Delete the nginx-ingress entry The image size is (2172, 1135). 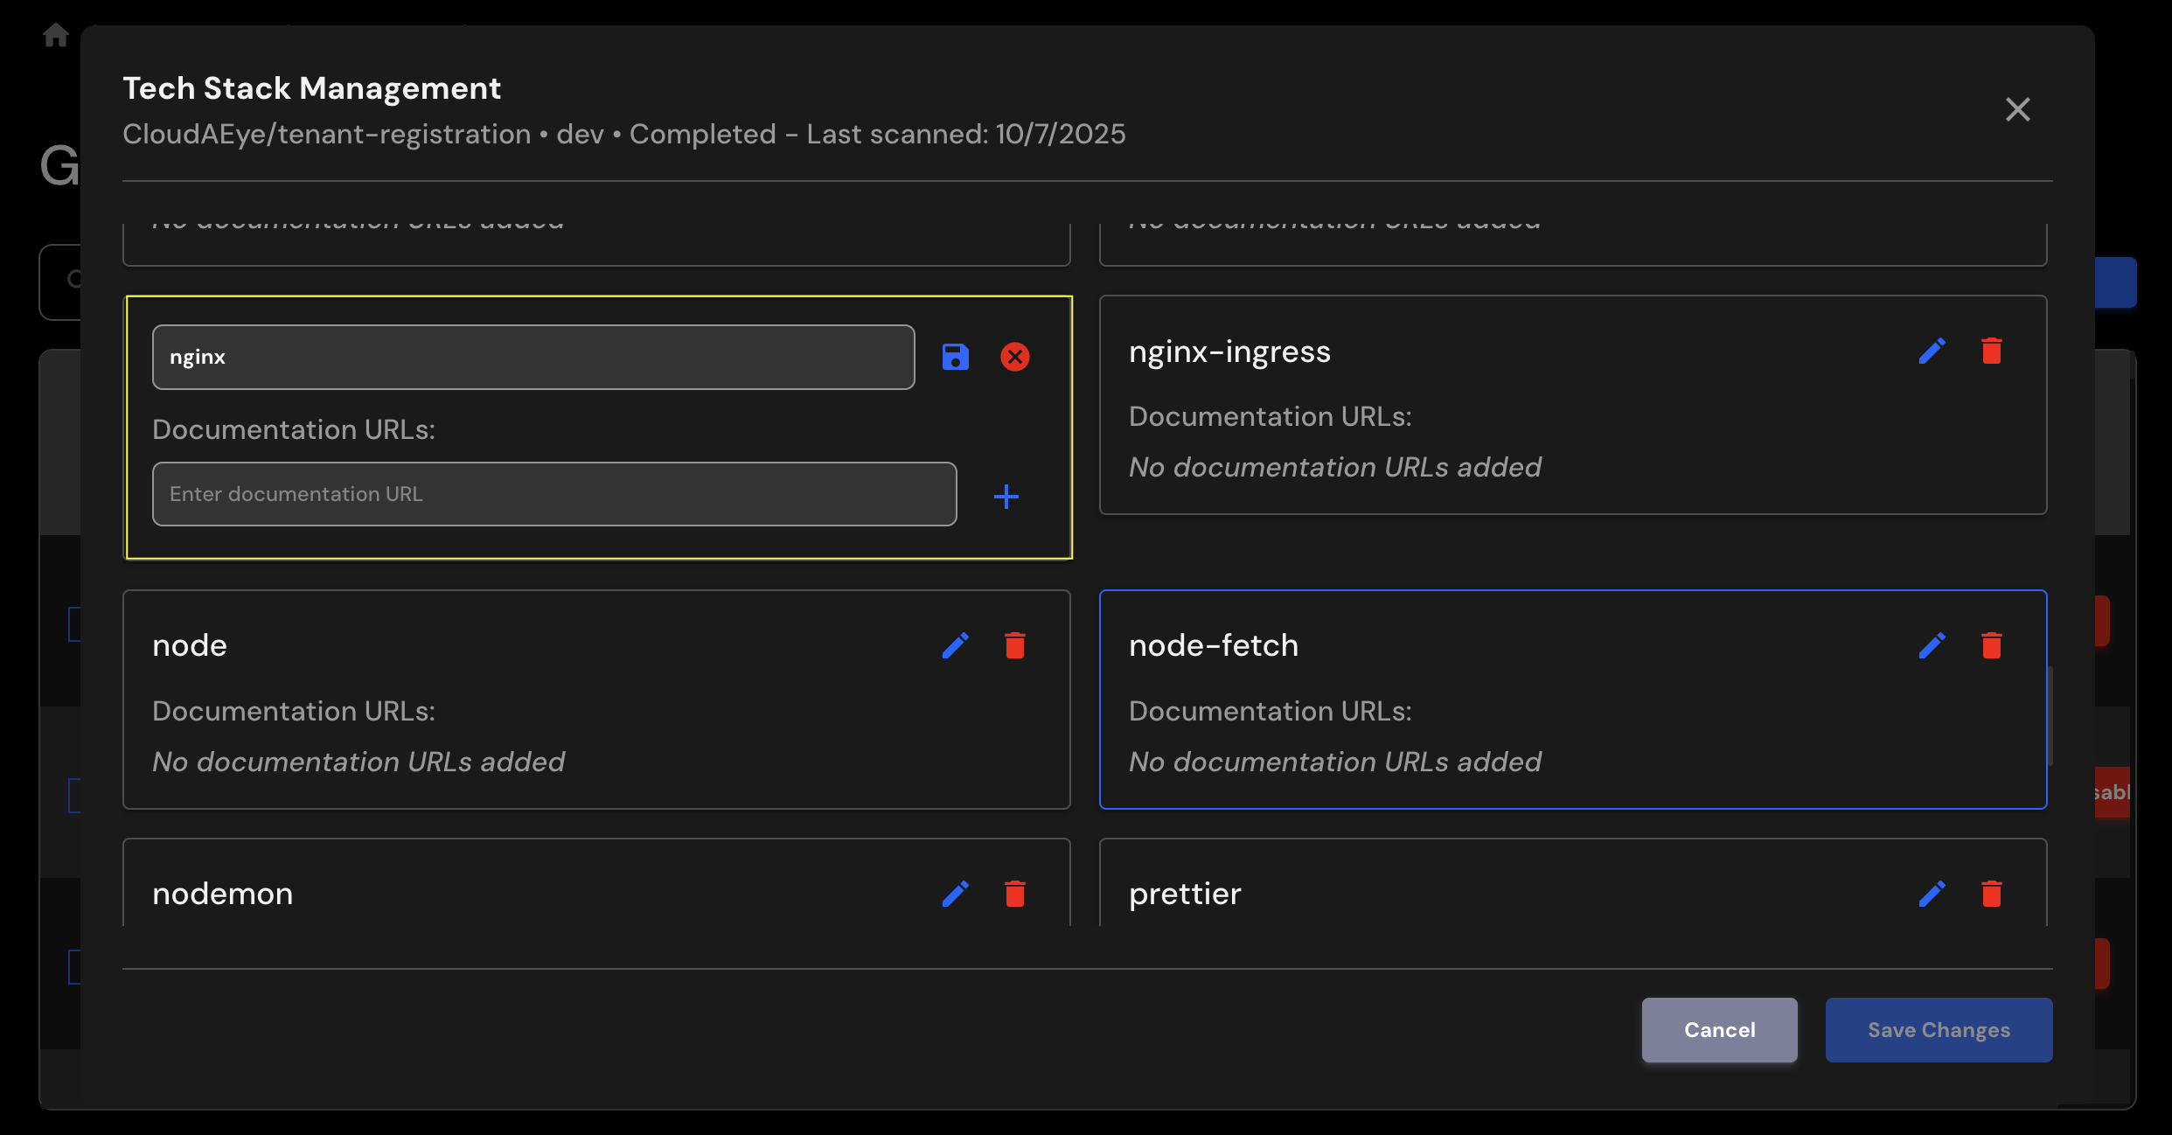pyautogui.click(x=1991, y=351)
